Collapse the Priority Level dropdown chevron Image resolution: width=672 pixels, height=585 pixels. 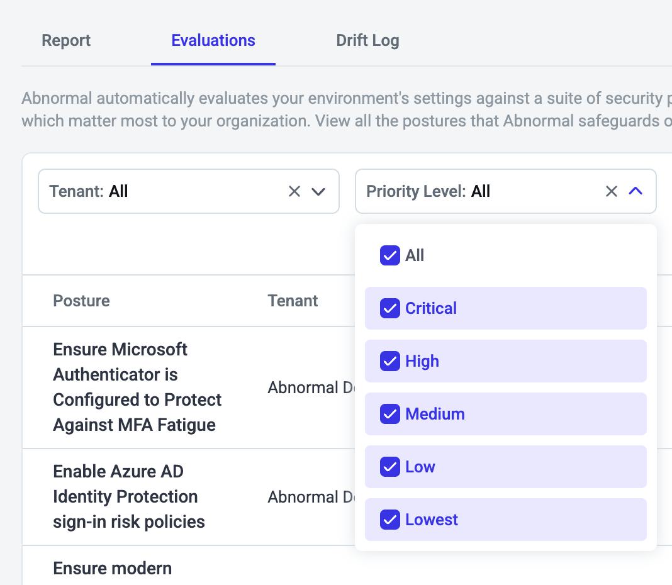[636, 191]
